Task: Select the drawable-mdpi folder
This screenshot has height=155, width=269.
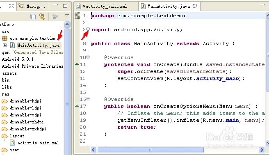Action: click(x=25, y=115)
